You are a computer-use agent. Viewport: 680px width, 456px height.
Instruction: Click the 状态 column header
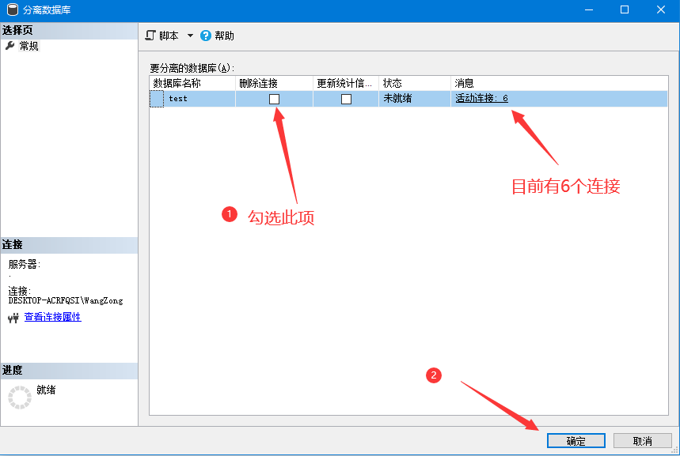pyautogui.click(x=415, y=83)
